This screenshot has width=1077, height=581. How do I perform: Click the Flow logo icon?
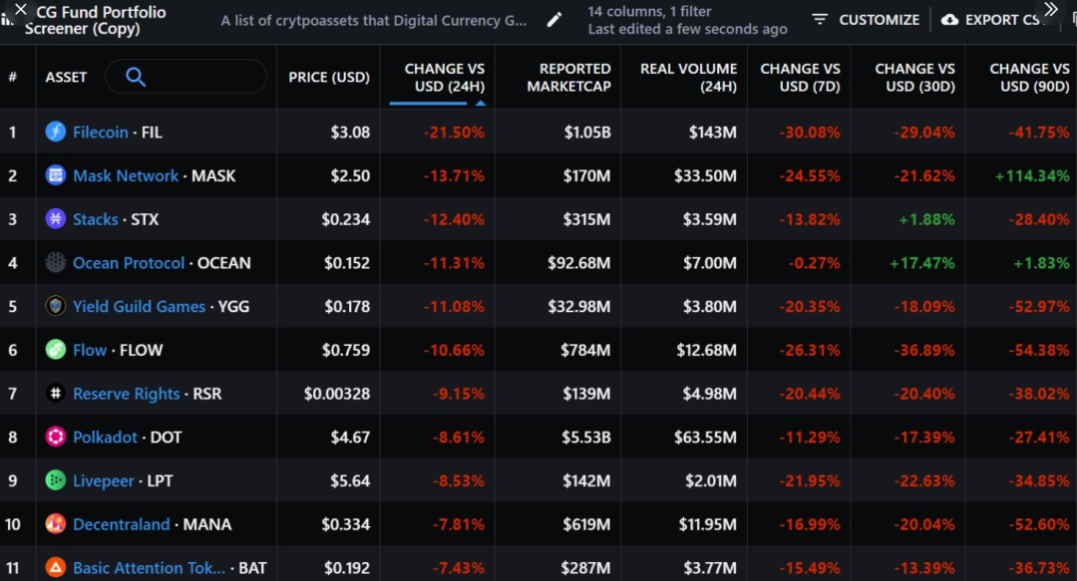pos(56,350)
